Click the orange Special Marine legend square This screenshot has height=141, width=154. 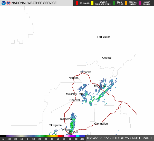pyautogui.click(x=126, y=3)
